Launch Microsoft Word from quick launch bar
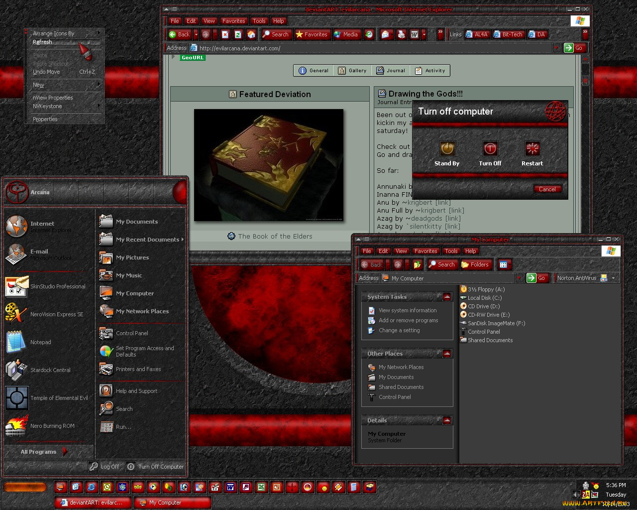 [230, 487]
